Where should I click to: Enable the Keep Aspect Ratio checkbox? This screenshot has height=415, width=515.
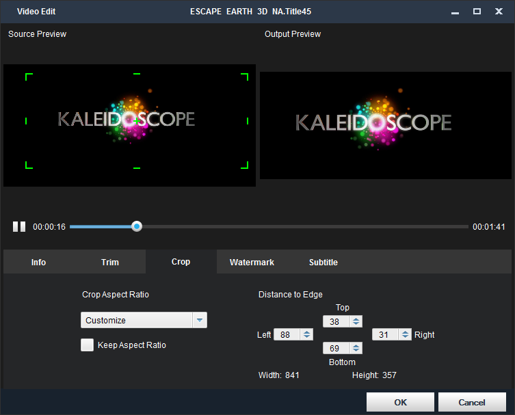(x=88, y=345)
